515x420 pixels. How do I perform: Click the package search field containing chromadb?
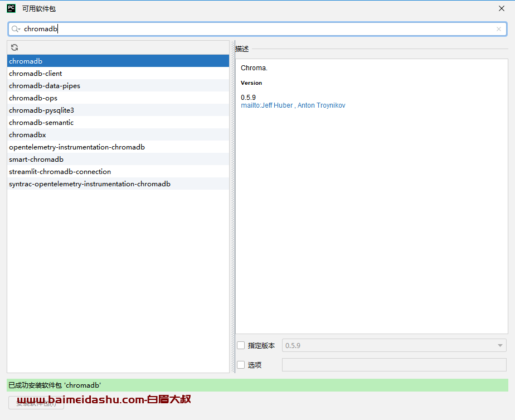coord(257,29)
